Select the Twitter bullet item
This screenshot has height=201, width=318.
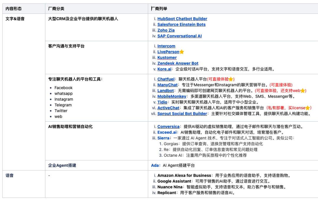(x=61, y=111)
